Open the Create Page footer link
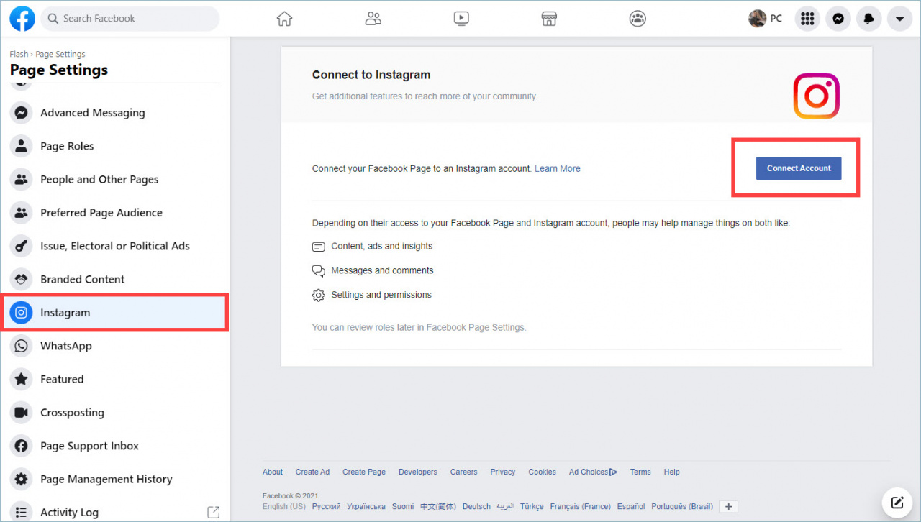Image resolution: width=921 pixels, height=522 pixels. (364, 472)
